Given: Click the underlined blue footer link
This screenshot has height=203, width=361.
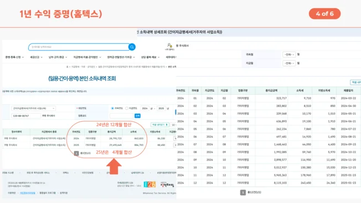Looking at the screenshot, I should [27, 193].
